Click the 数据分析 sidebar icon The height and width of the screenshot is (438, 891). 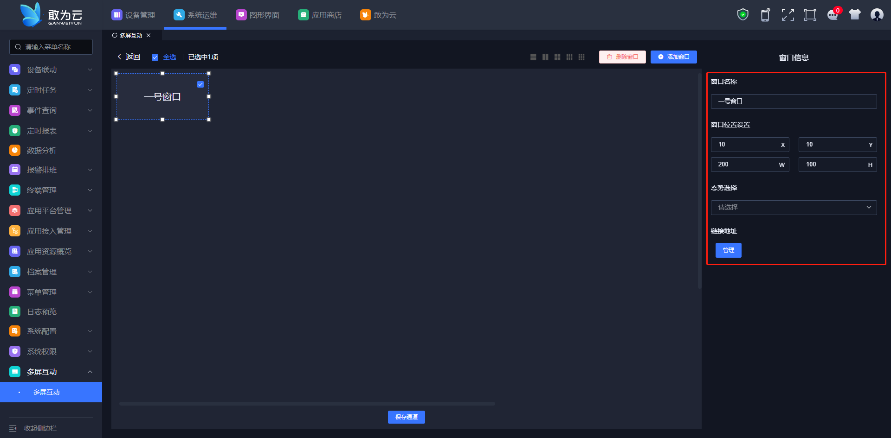click(15, 150)
